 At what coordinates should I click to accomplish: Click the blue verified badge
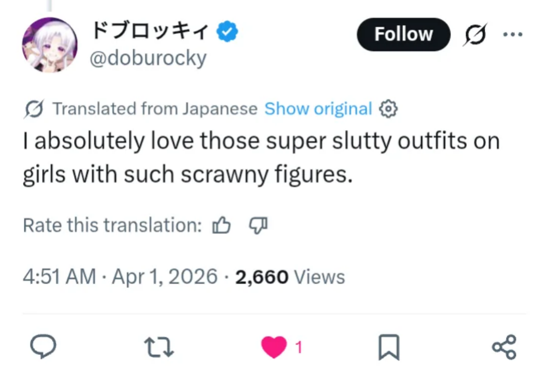click(227, 32)
